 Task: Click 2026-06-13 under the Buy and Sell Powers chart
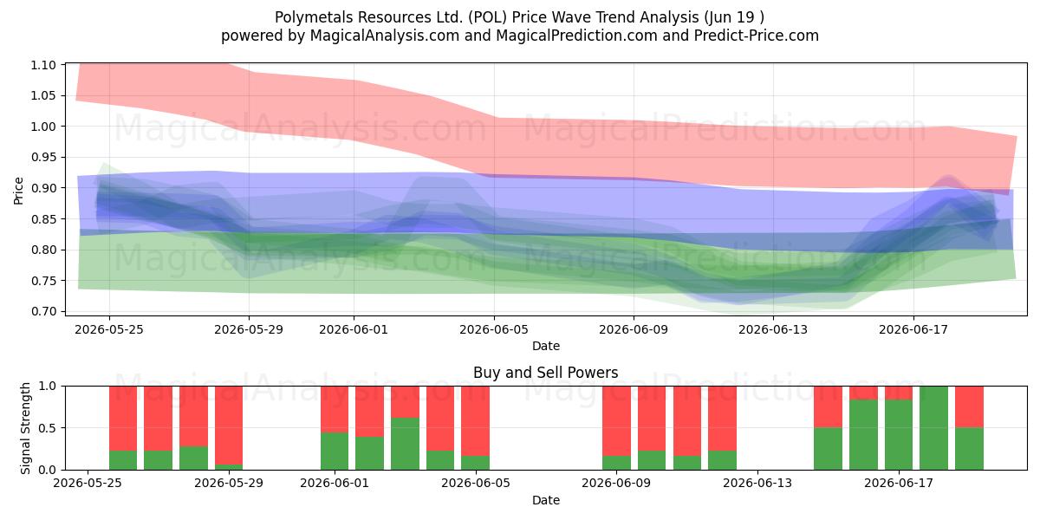tap(757, 484)
